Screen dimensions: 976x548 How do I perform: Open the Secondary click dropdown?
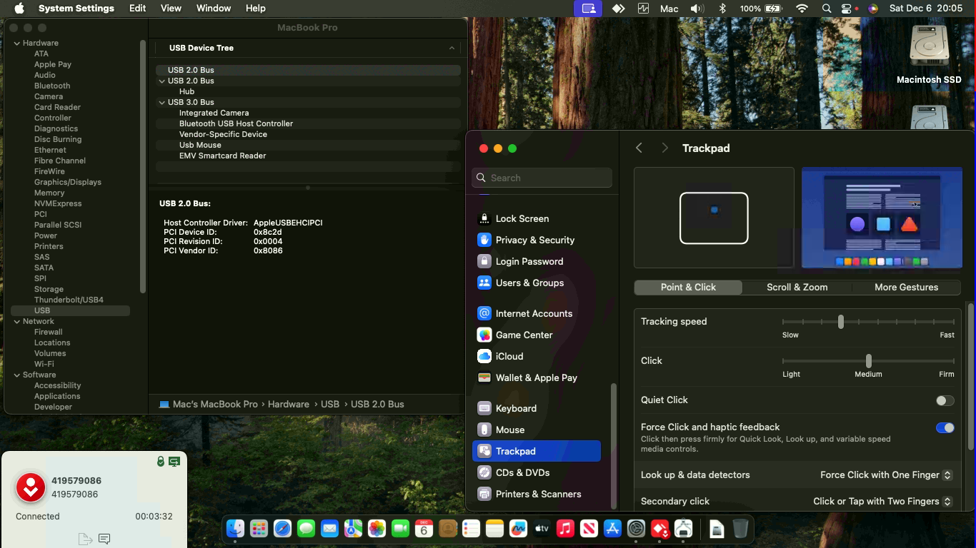click(882, 501)
